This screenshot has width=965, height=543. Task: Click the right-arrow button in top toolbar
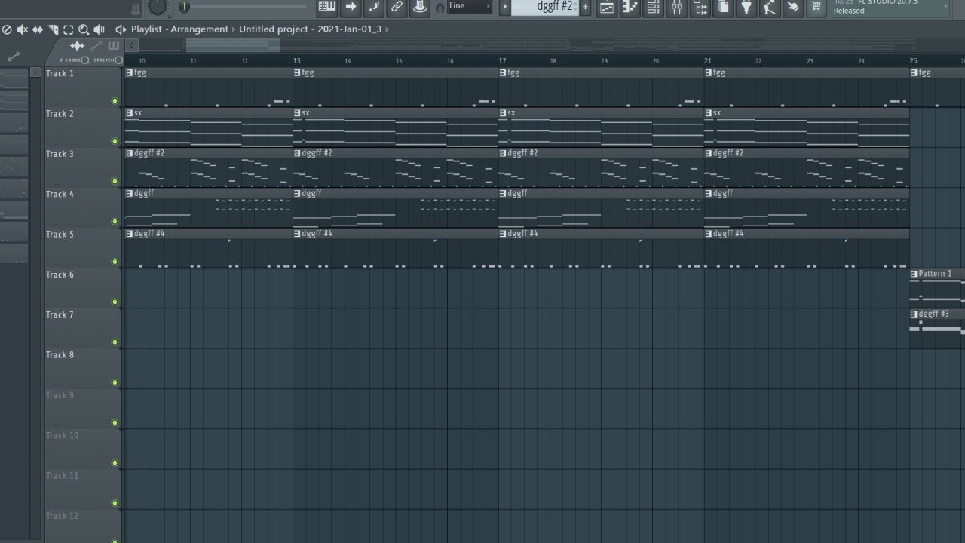coord(351,7)
